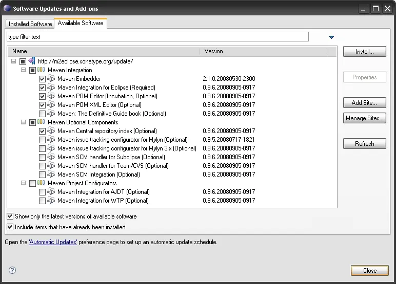Click the Add Site... button
The height and width of the screenshot is (284, 396).
(x=364, y=102)
